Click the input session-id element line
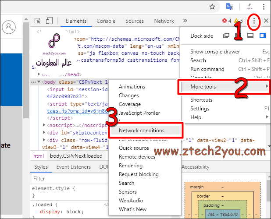The width and height of the screenshot is (271, 219). [77, 89]
